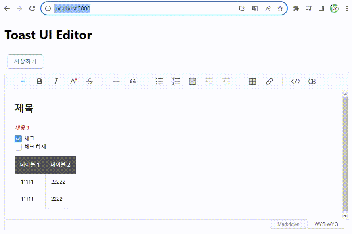Image resolution: width=352 pixels, height=234 pixels.
Task: Open media control icon
Action: click(x=309, y=9)
